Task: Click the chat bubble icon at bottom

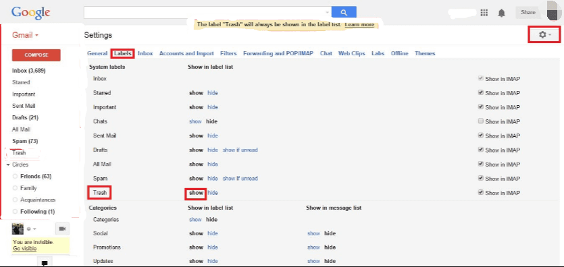Action: click(x=45, y=263)
